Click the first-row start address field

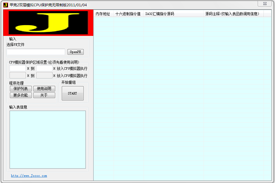(x=17, y=68)
